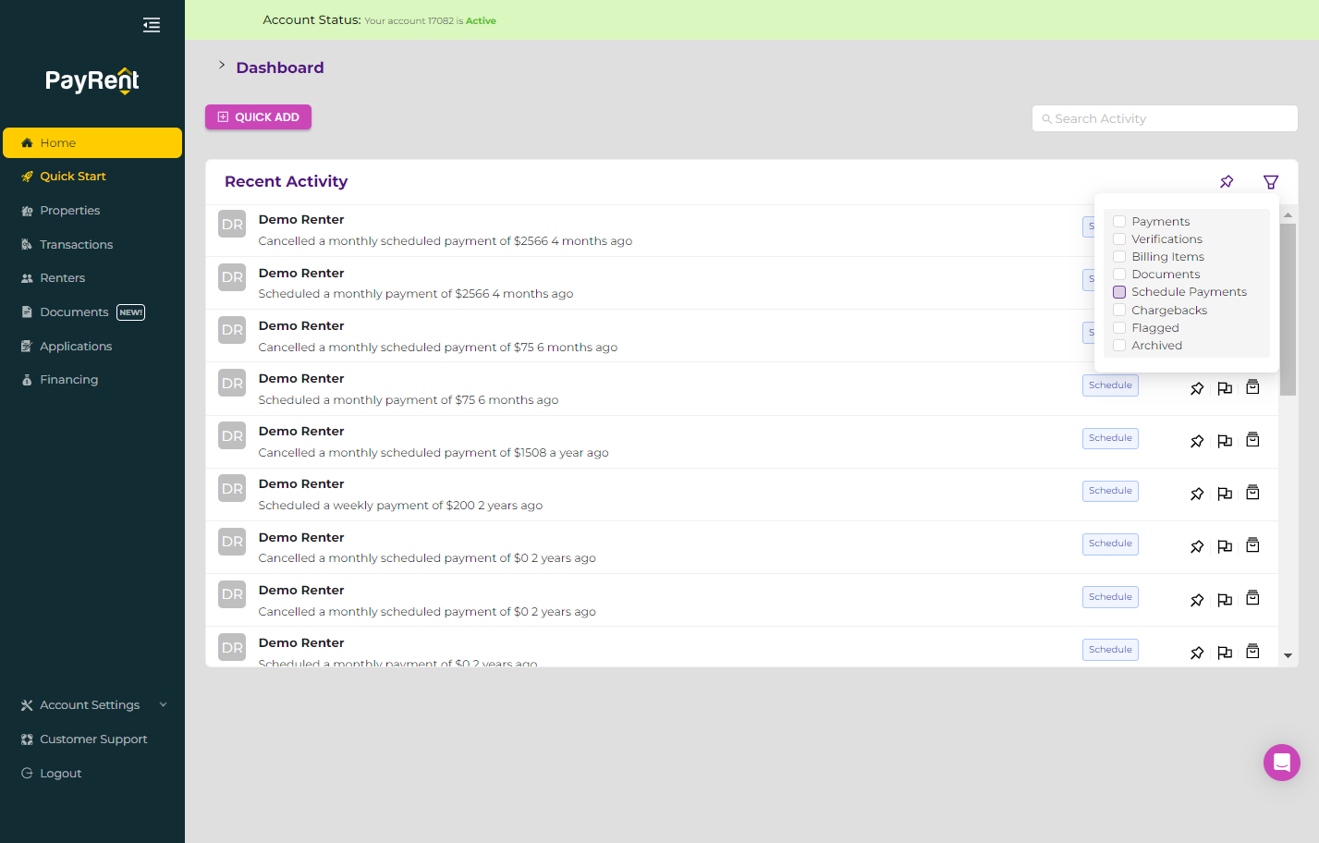Viewport: 1319px width, 843px height.
Task: Go to Home in the sidebar
Action: [92, 143]
